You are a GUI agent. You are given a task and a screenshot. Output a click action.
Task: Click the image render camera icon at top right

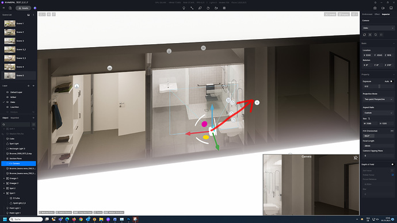375,8
